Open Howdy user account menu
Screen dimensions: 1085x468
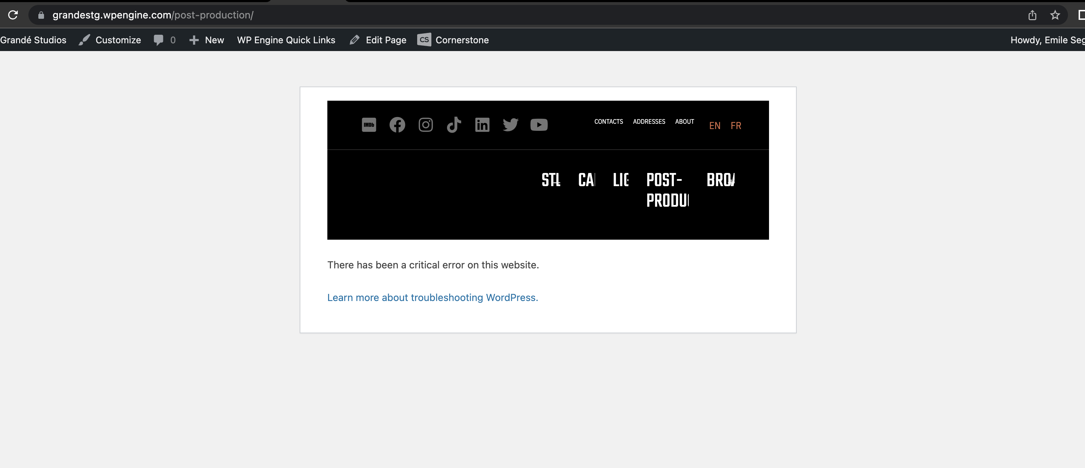[x=1047, y=40]
